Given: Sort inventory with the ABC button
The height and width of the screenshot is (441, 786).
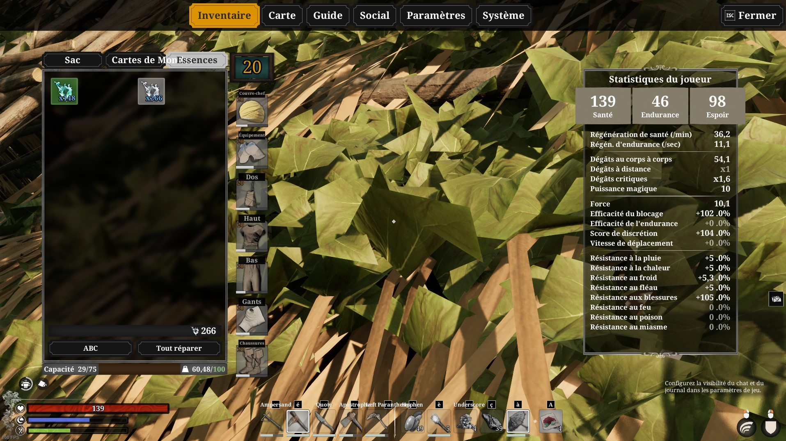Looking at the screenshot, I should (90, 348).
